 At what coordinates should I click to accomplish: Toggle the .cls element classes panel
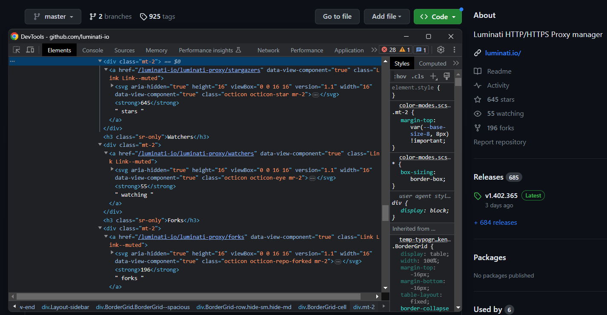tap(418, 77)
